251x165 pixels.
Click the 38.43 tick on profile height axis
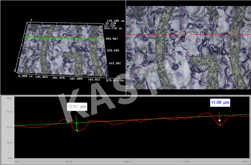(x=8, y=128)
